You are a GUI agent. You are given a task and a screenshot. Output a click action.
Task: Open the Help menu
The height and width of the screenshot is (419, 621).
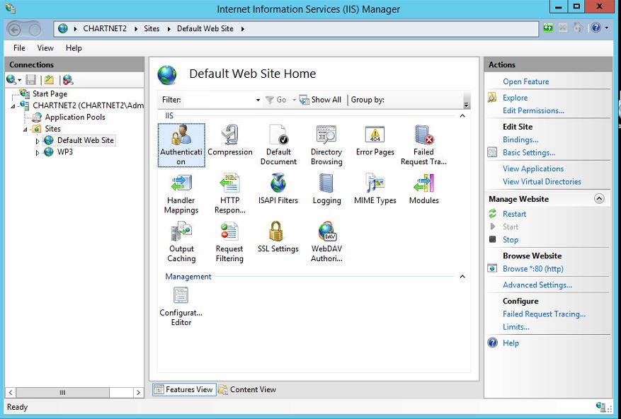coord(74,48)
